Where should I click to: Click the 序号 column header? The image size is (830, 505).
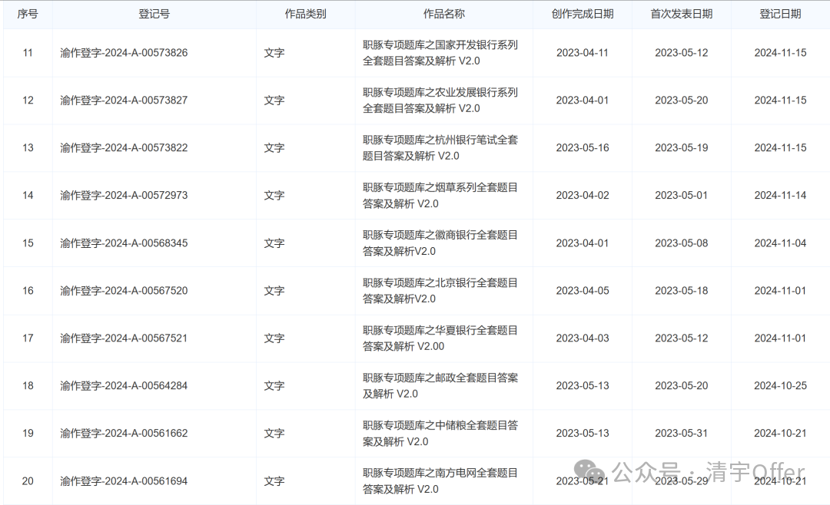[28, 15]
